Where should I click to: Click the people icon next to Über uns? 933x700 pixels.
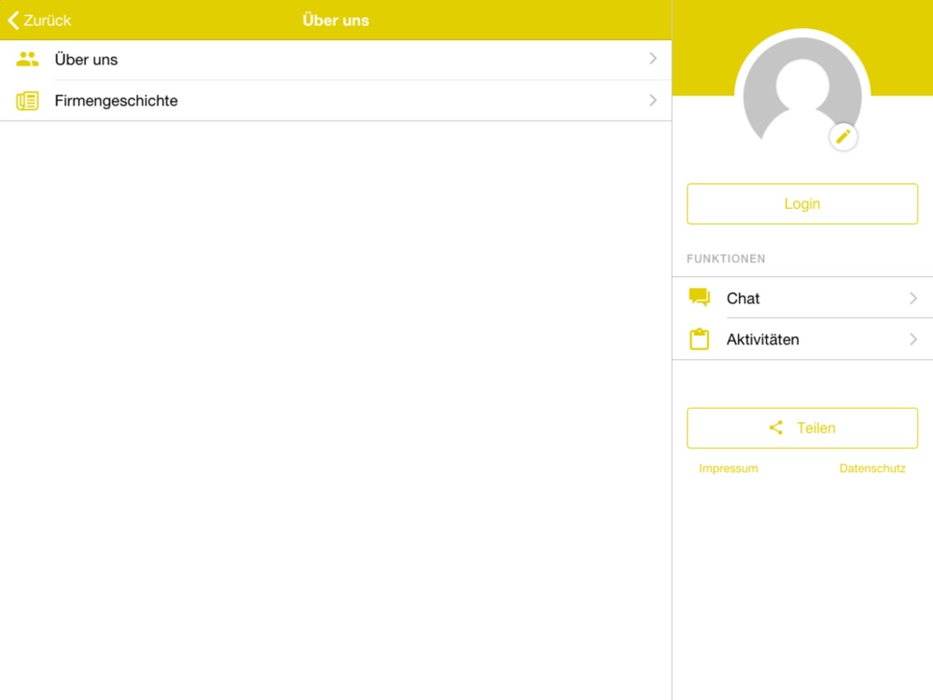click(x=27, y=59)
